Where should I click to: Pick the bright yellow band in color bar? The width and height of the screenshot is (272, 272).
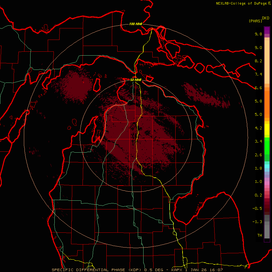click(x=267, y=129)
